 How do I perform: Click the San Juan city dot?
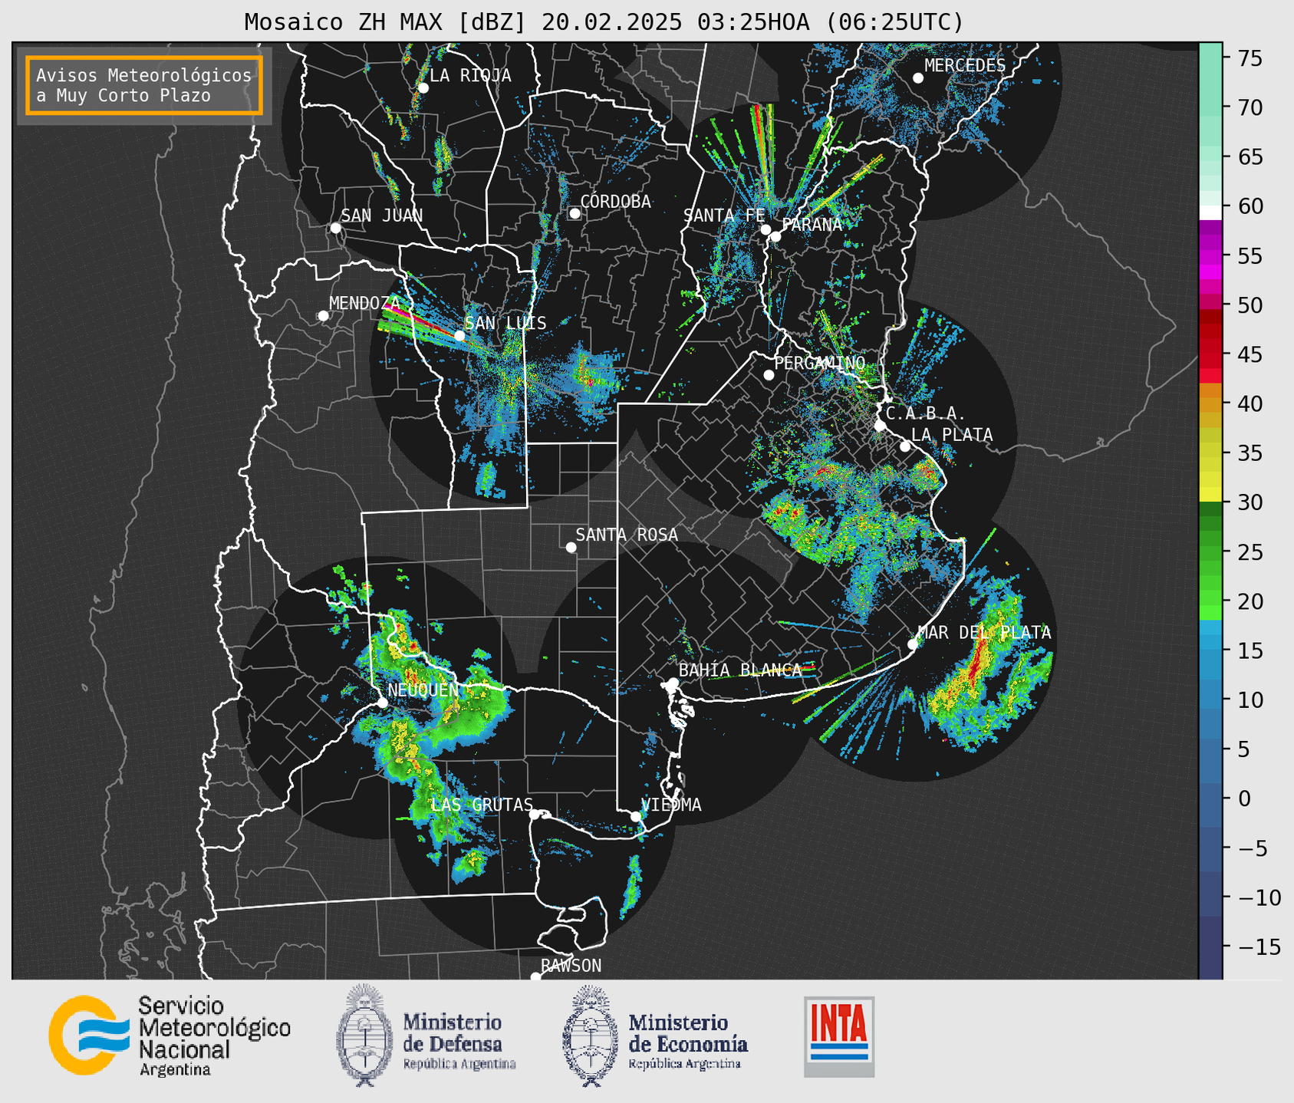tap(335, 228)
